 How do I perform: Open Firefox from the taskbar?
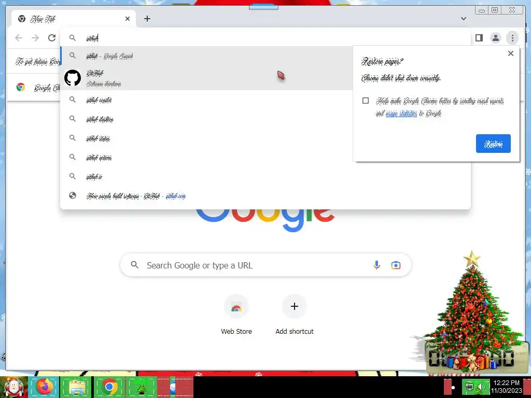point(44,387)
